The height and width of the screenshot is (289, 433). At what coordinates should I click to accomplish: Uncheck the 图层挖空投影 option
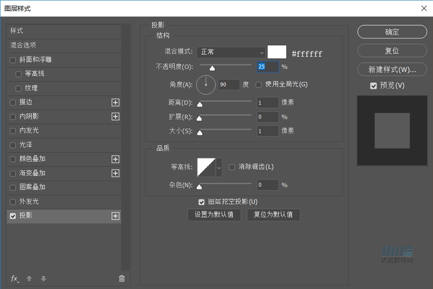click(202, 202)
